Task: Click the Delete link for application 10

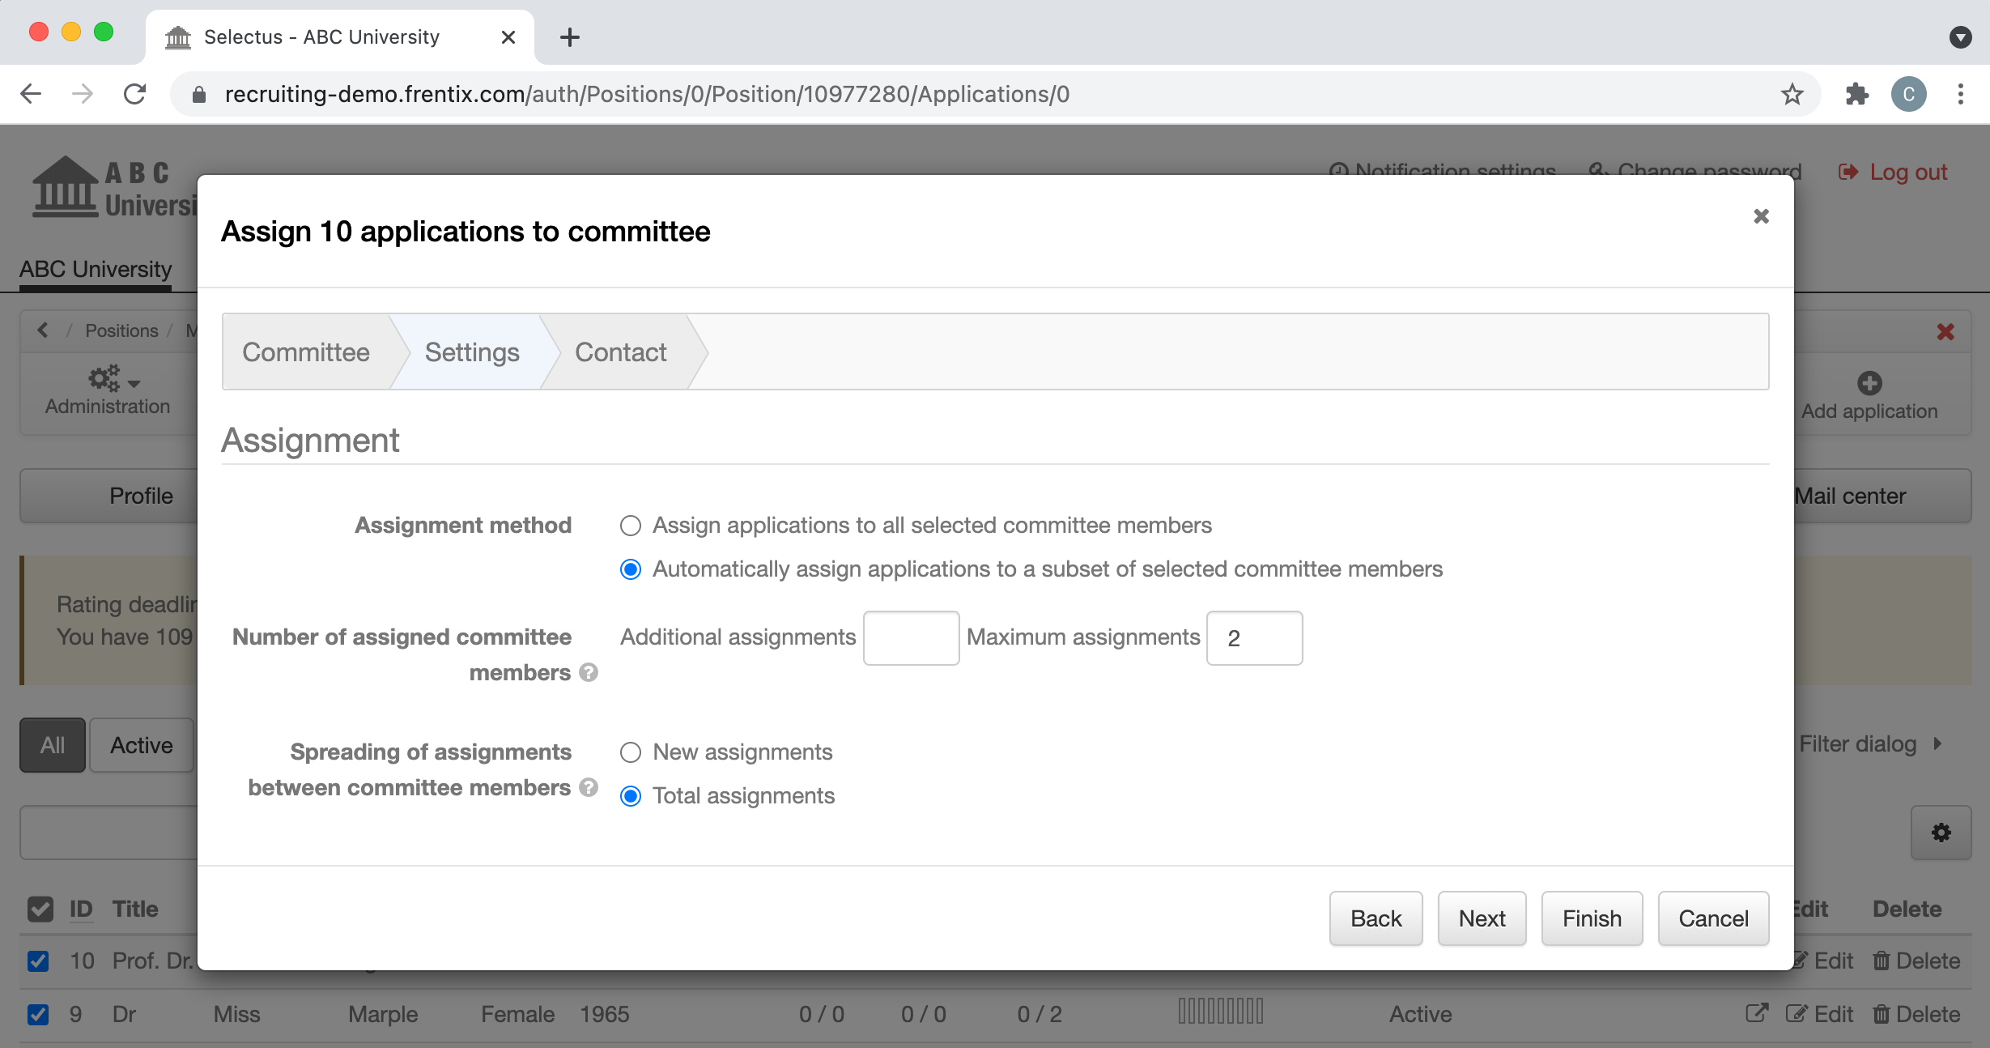Action: [x=1916, y=961]
